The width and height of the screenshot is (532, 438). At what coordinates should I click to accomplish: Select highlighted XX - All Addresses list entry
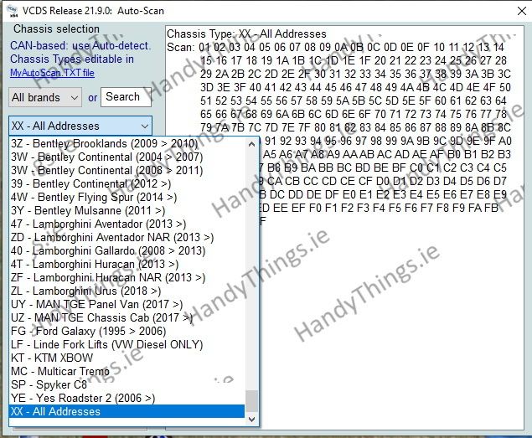pos(127,411)
